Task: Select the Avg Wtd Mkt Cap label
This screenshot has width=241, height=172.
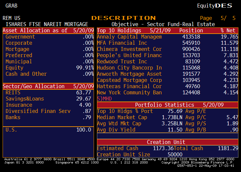Action: (x=119, y=124)
